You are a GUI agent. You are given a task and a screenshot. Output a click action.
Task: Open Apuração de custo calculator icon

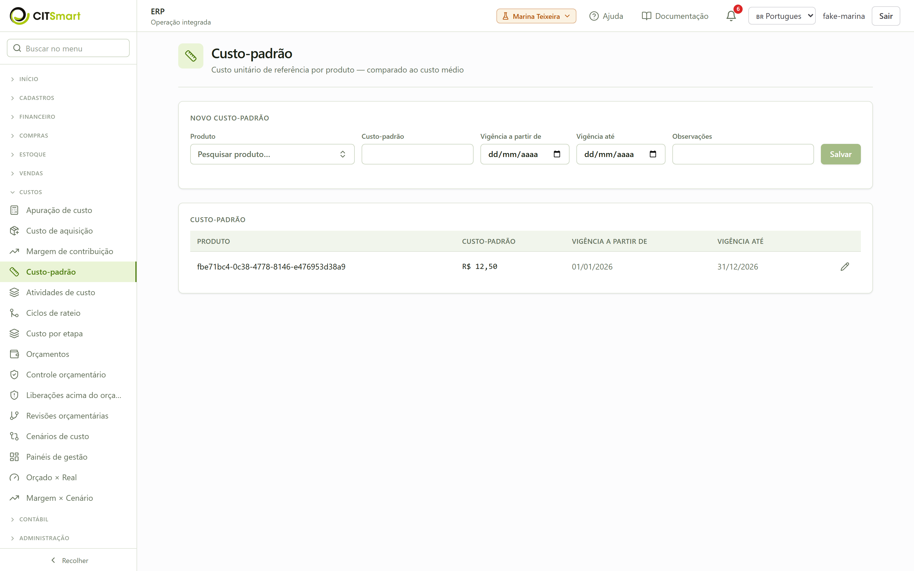pyautogui.click(x=14, y=210)
